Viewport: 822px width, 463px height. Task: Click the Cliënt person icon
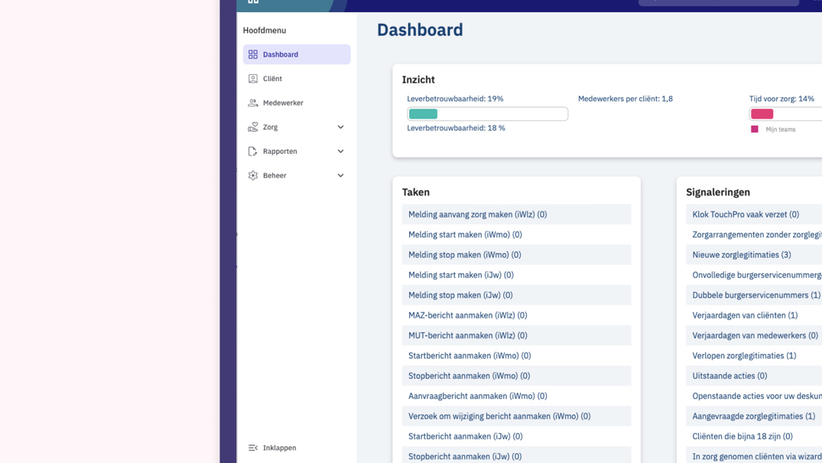(x=252, y=78)
